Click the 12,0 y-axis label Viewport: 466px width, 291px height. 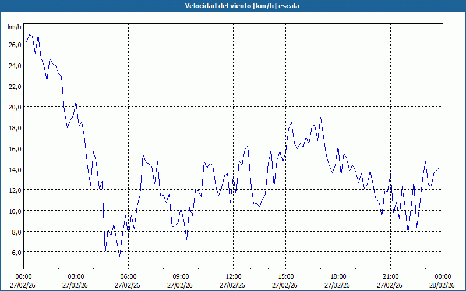point(15,190)
